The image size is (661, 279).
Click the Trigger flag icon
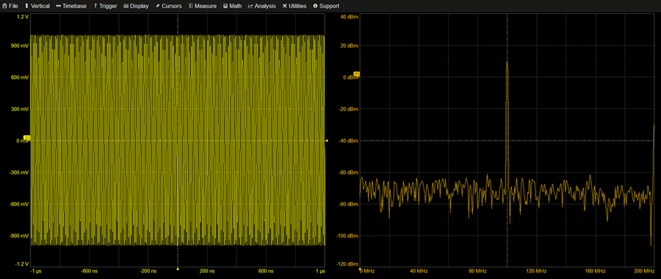95,6
